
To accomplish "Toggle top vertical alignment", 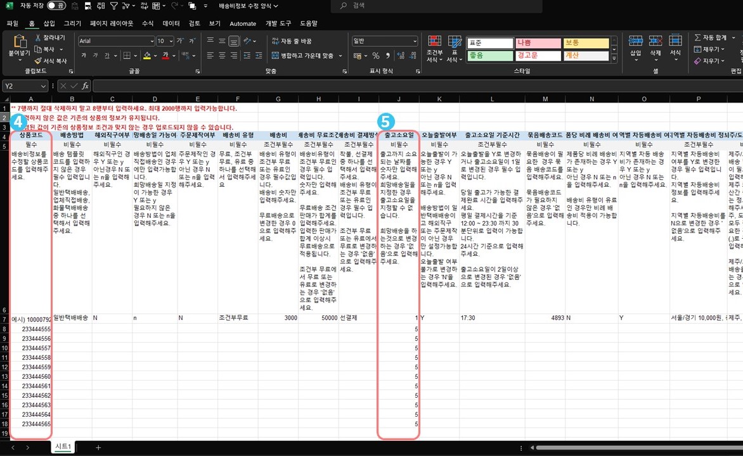I will point(210,41).
